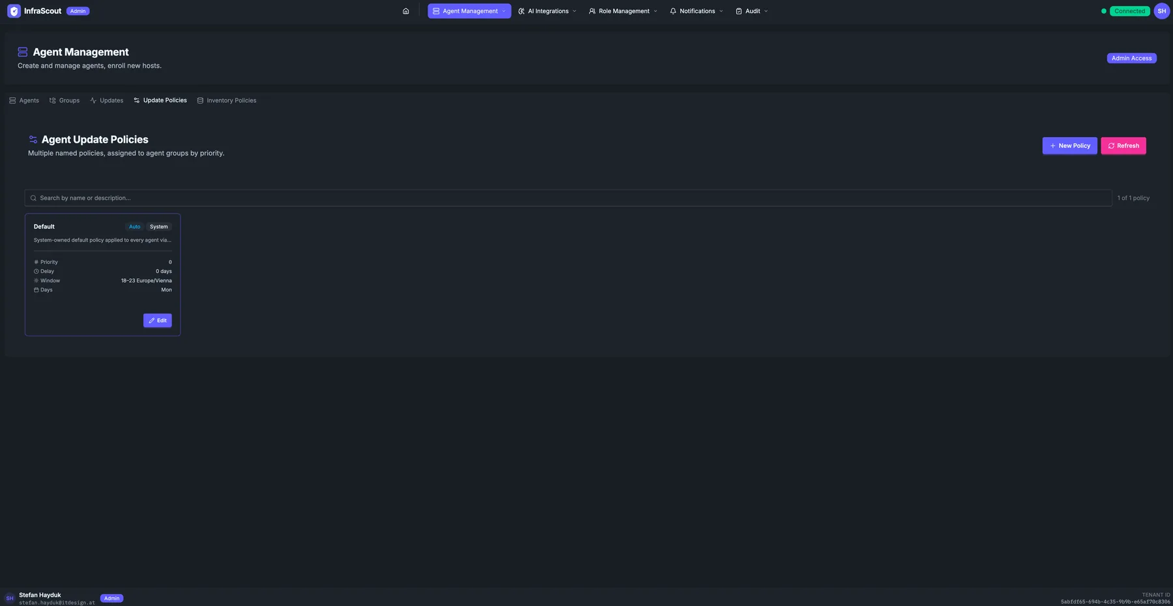
Task: Reload the list with Refresh button
Action: (x=1123, y=146)
